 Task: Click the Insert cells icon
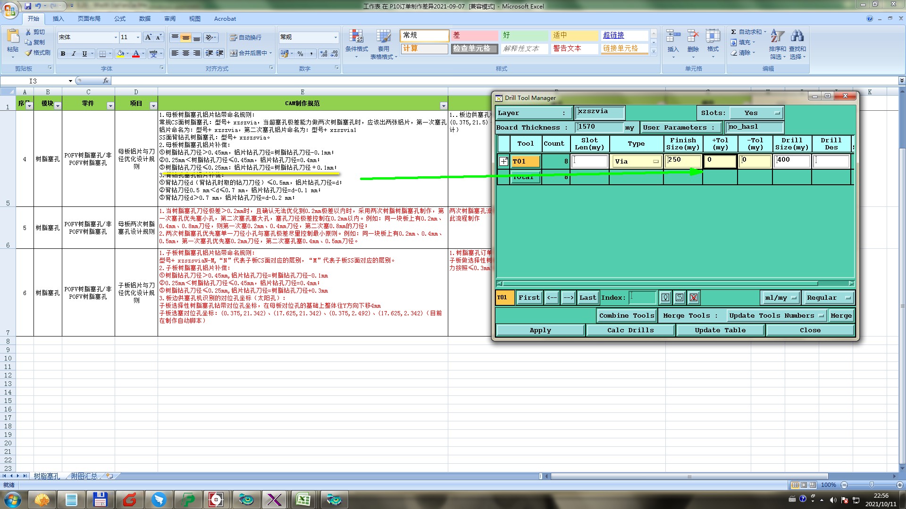point(673,36)
